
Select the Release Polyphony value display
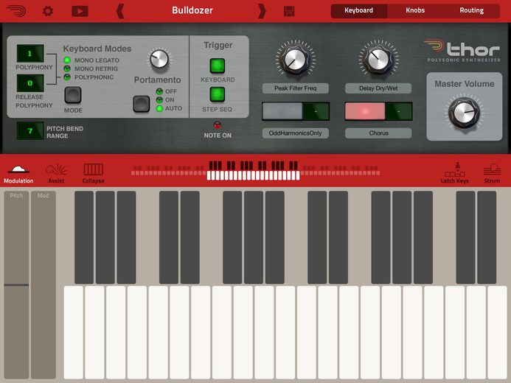tap(30, 83)
